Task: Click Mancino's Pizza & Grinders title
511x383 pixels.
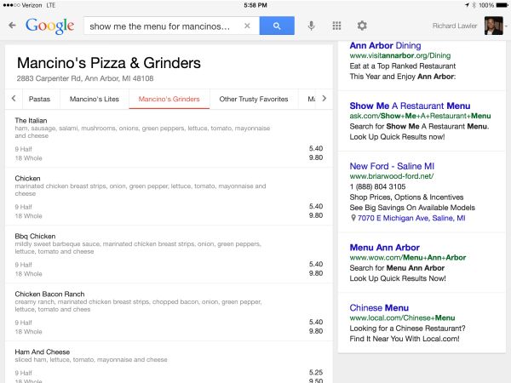Action: pos(109,63)
